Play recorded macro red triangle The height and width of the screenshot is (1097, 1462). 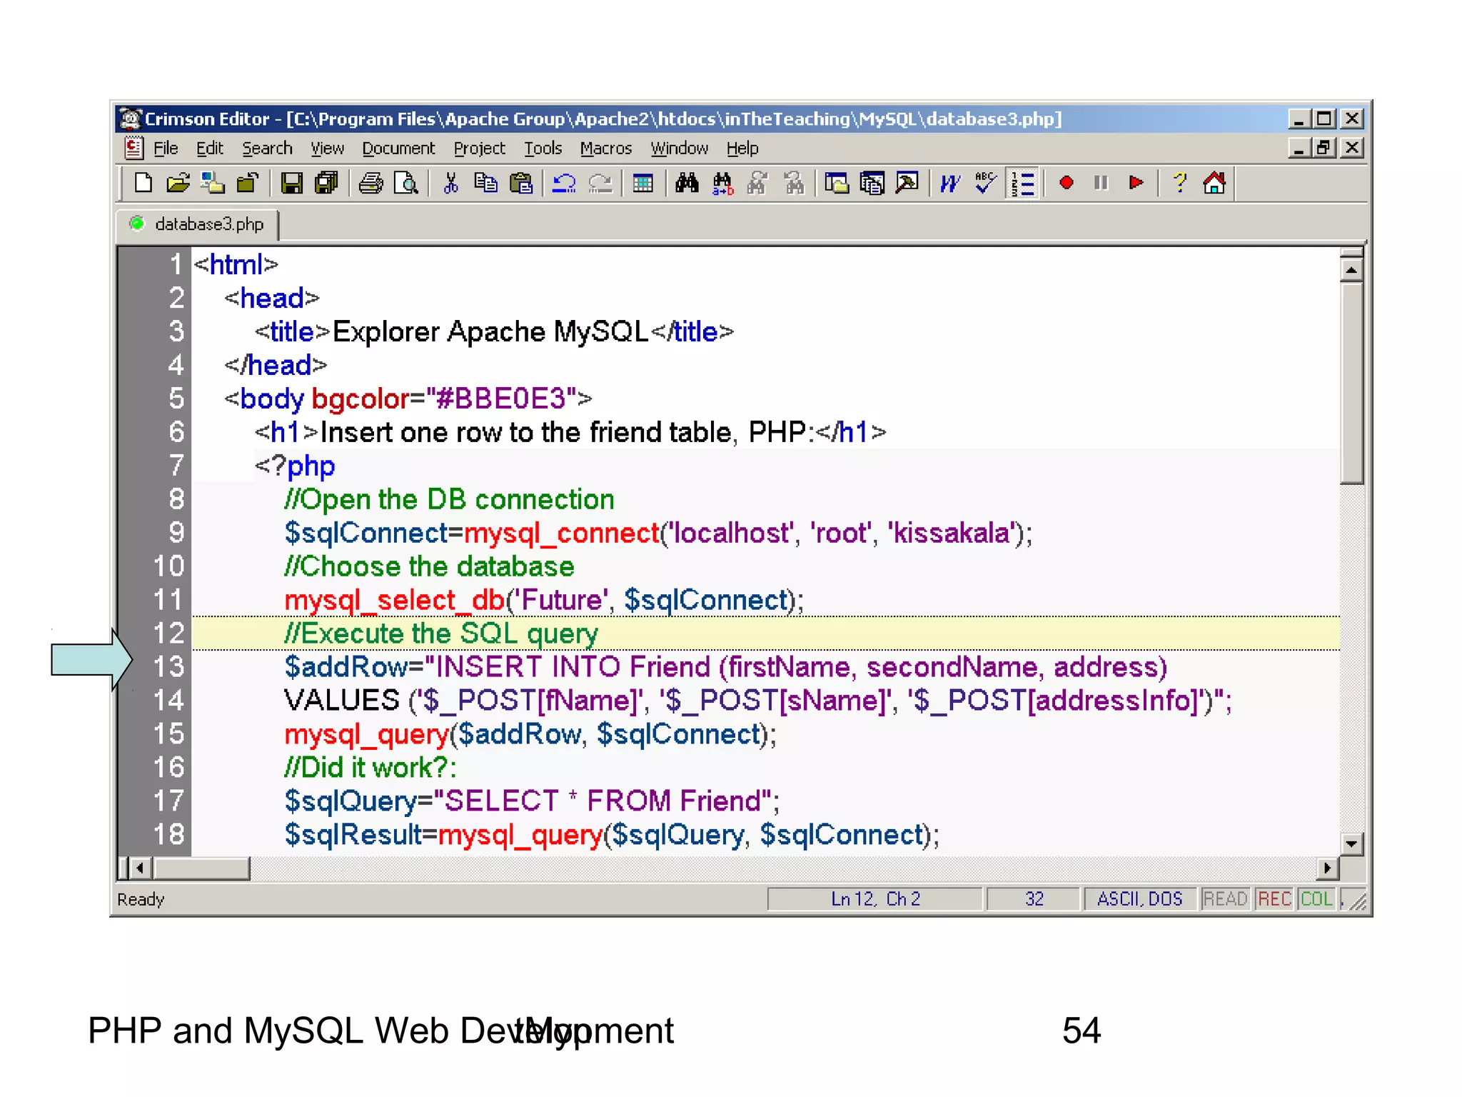coord(1136,183)
